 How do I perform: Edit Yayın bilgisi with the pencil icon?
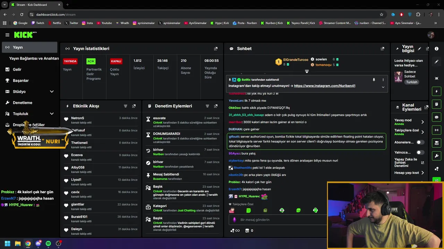(x=419, y=49)
